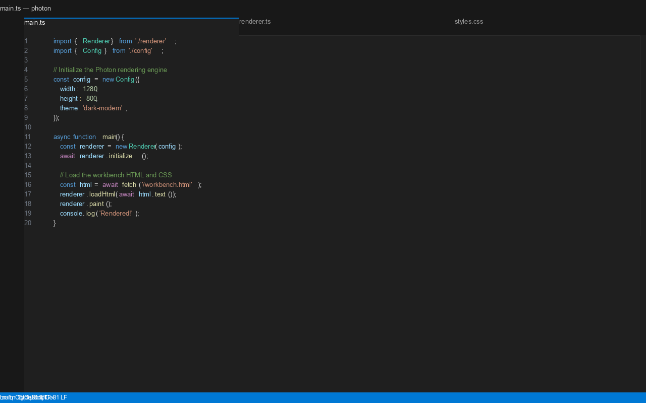
Task: Click the Config import on line 2
Action: click(92, 50)
